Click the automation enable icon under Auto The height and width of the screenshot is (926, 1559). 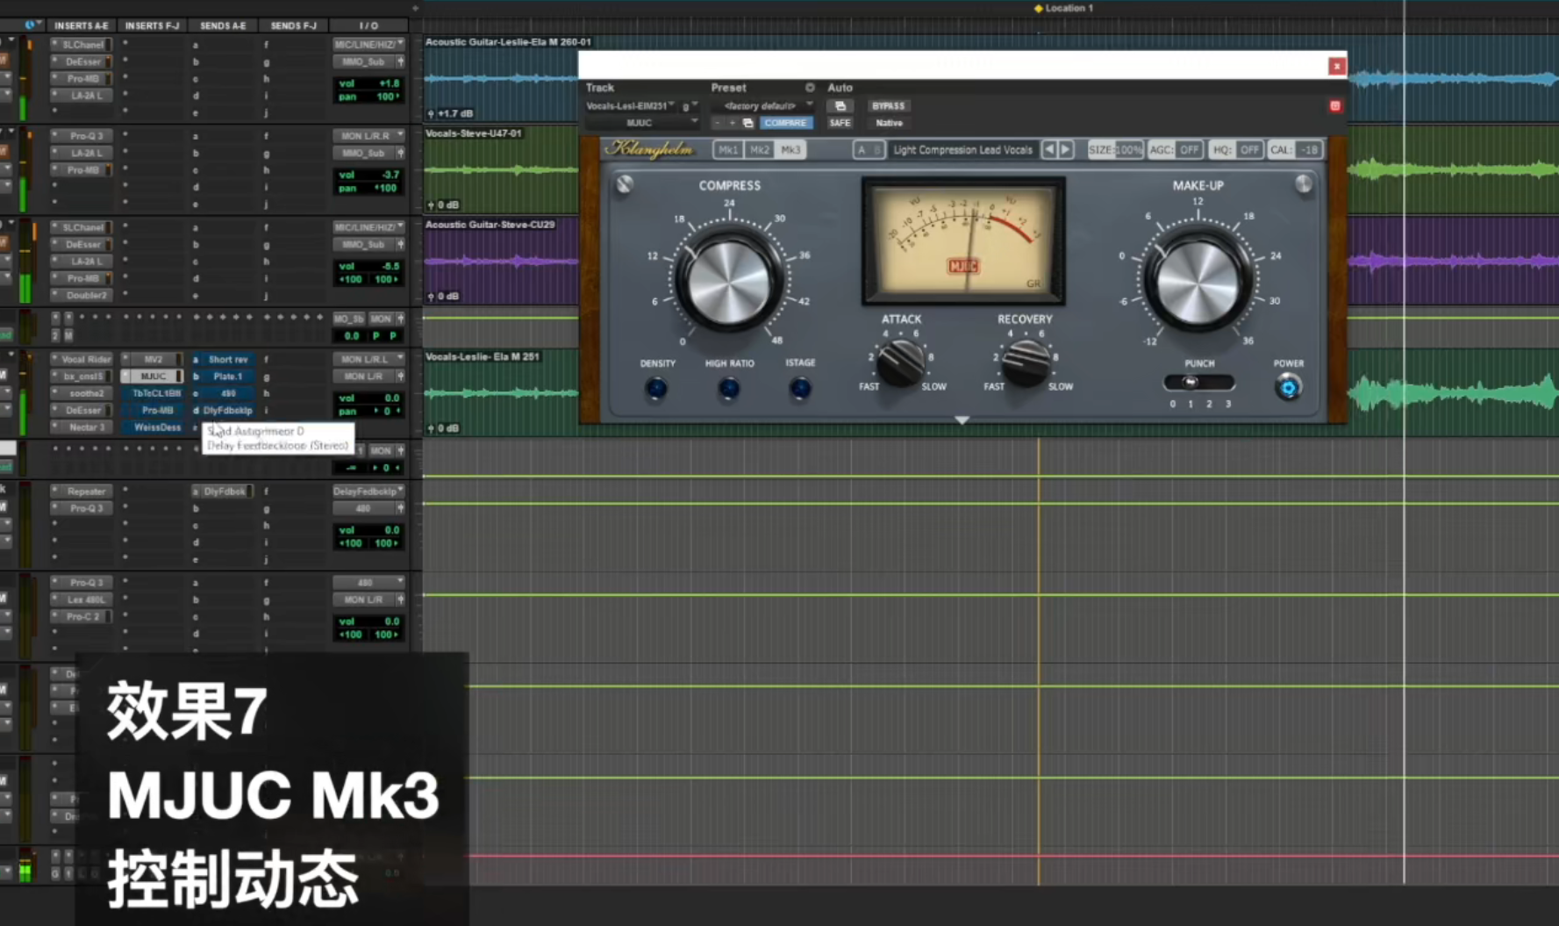tap(840, 106)
